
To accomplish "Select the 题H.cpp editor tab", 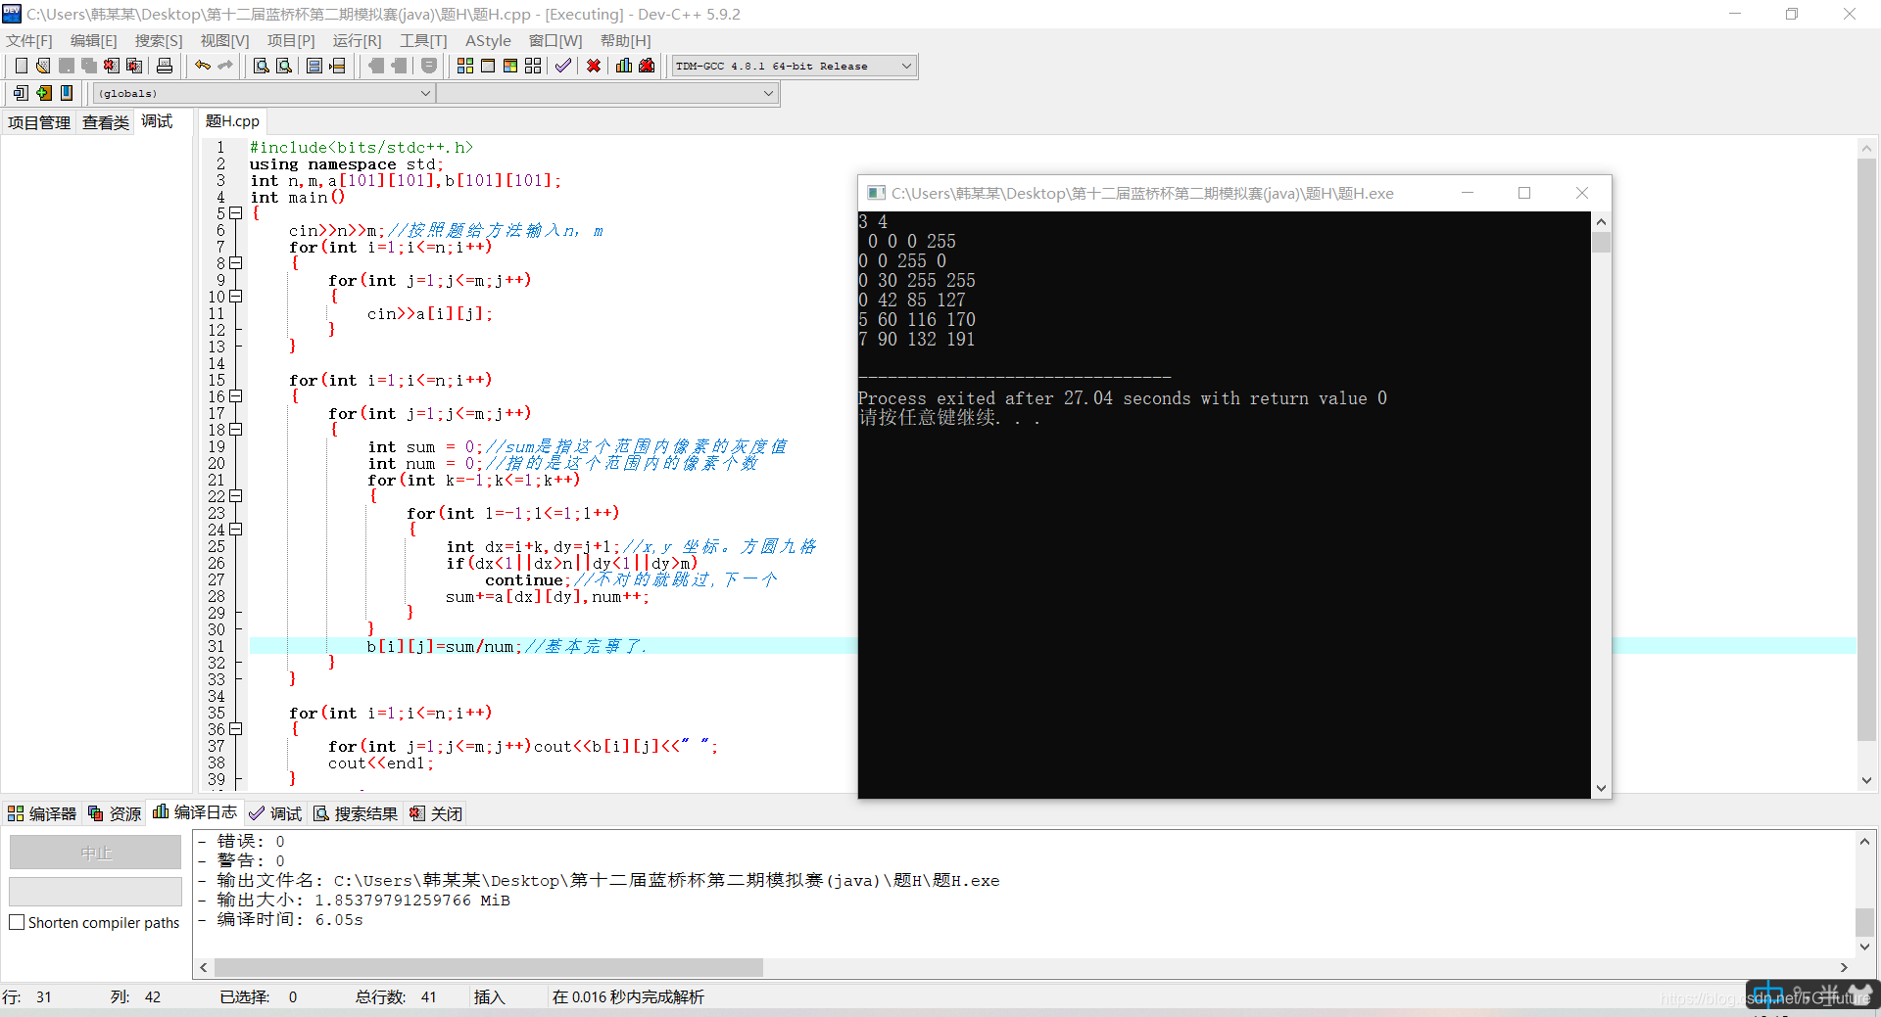I will [x=232, y=121].
